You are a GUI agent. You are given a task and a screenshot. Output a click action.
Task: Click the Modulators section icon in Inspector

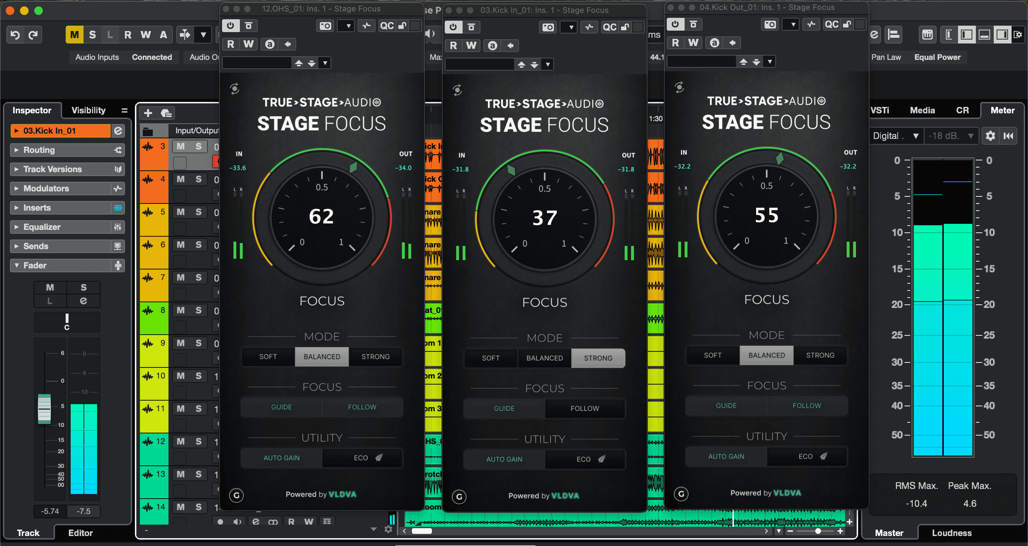point(118,189)
